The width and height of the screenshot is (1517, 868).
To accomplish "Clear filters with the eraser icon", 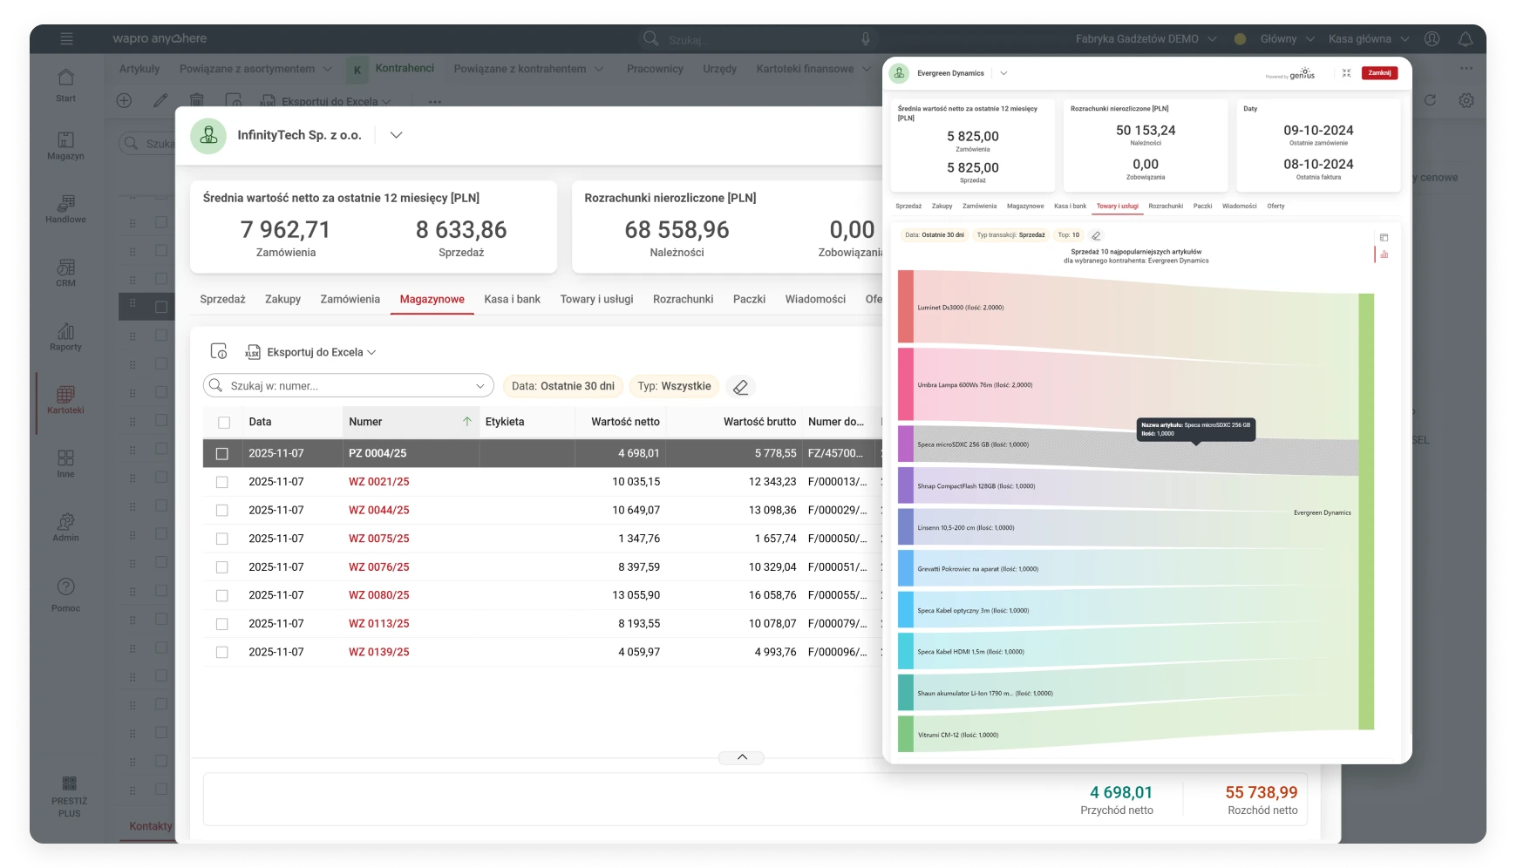I will click(x=740, y=387).
